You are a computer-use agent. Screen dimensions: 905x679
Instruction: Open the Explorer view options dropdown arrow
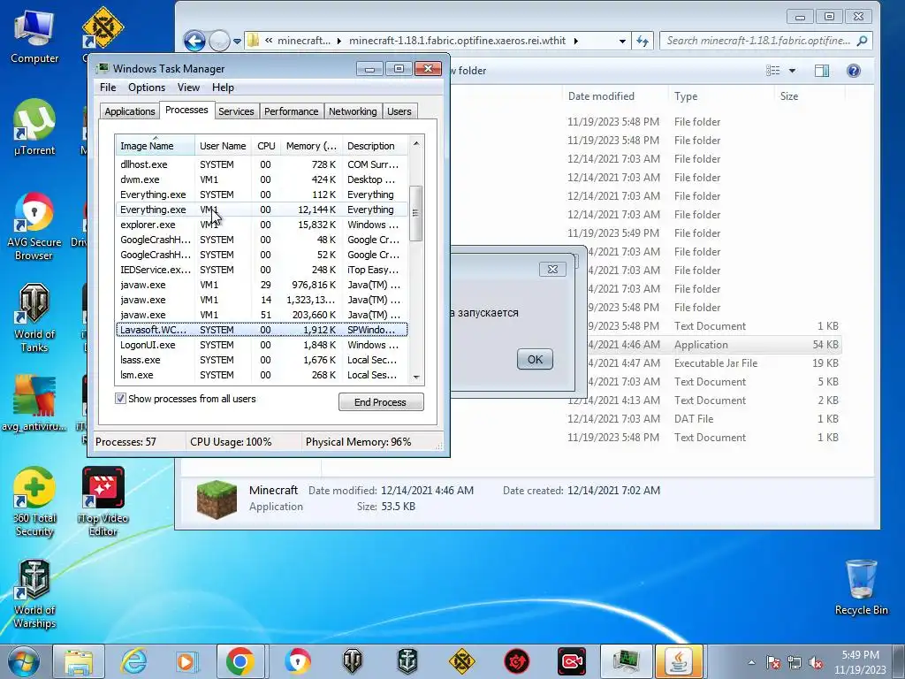[793, 71]
